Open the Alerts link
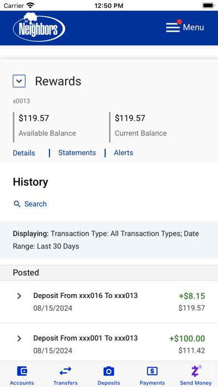 click(x=123, y=153)
